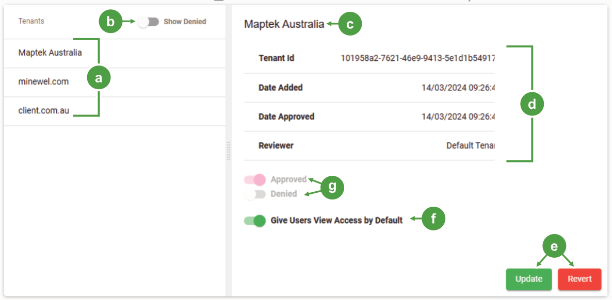Image resolution: width=612 pixels, height=300 pixels.
Task: Toggle the Approved switch
Action: coord(254,179)
